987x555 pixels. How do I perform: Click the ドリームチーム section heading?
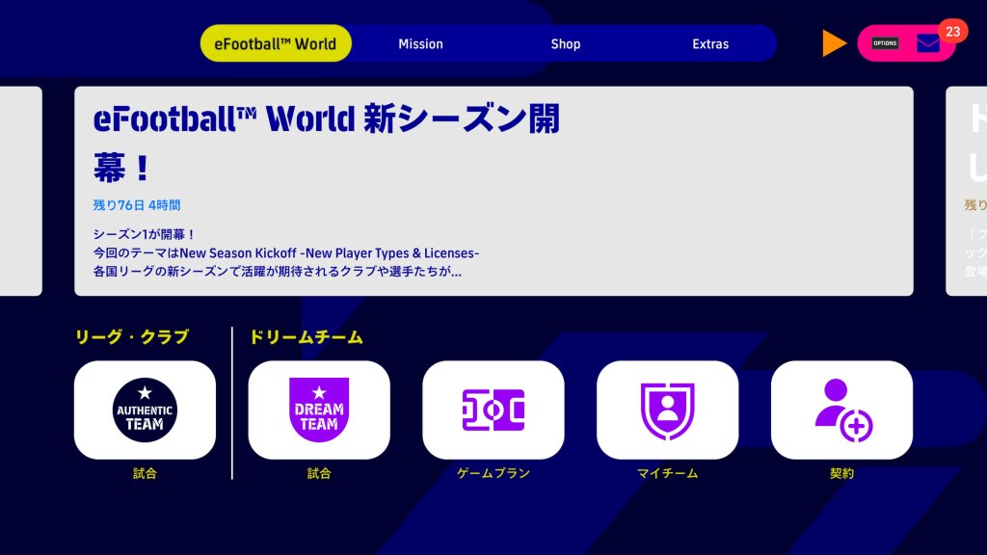point(307,337)
